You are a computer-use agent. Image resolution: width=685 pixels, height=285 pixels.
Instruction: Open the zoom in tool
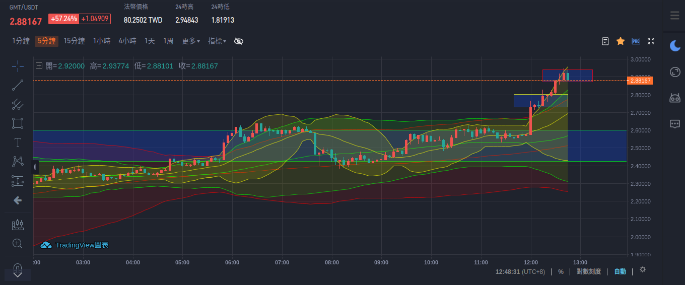18,244
